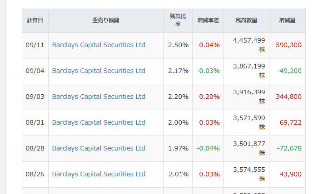Select the 2.50% balance ratio cell
This screenshot has height=194, width=313.
178,45
